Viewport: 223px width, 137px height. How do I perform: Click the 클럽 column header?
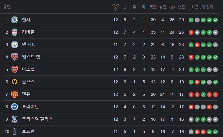pyautogui.click(x=7, y=7)
